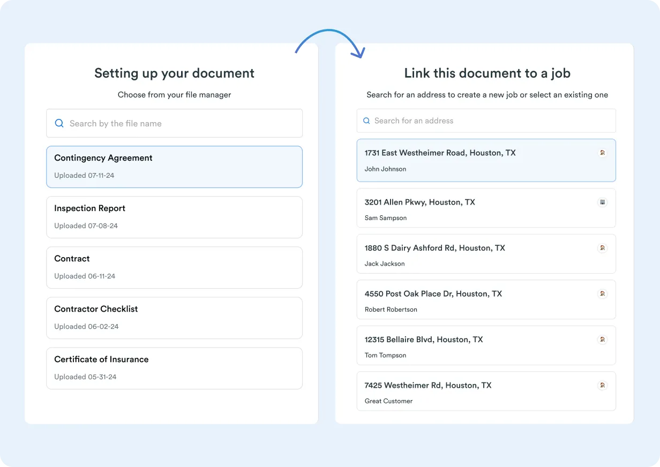The width and height of the screenshot is (660, 467).
Task: Click the house icon for 4550 Post Oak Place Dr
Action: [603, 294]
